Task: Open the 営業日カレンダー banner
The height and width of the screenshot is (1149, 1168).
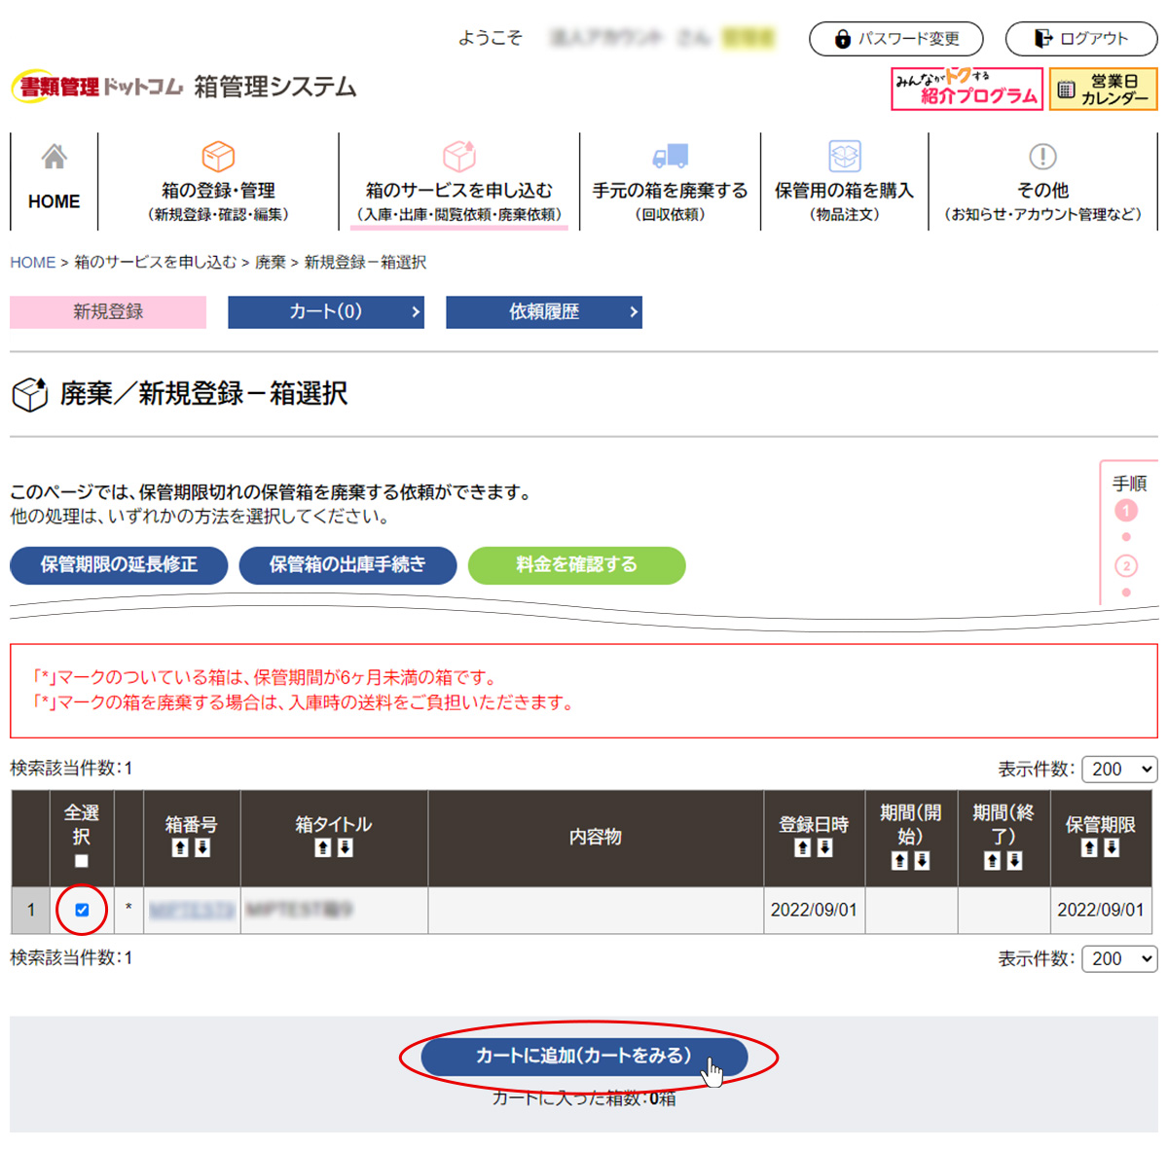Action: (1103, 90)
